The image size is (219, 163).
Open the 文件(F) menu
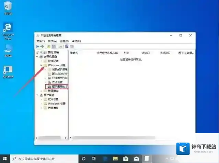[41, 41]
